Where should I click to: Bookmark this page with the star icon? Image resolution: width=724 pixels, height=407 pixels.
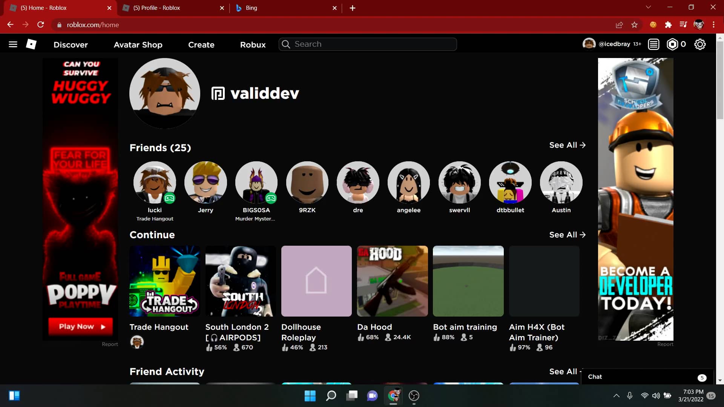coord(635,25)
